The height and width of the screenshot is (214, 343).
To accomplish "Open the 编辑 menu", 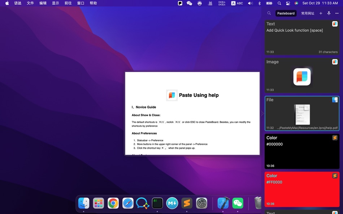I will [x=43, y=3].
